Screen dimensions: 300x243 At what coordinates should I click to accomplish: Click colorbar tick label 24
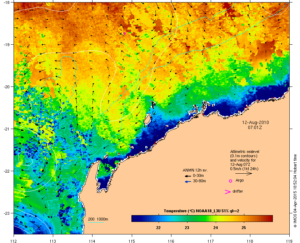point(215,228)
